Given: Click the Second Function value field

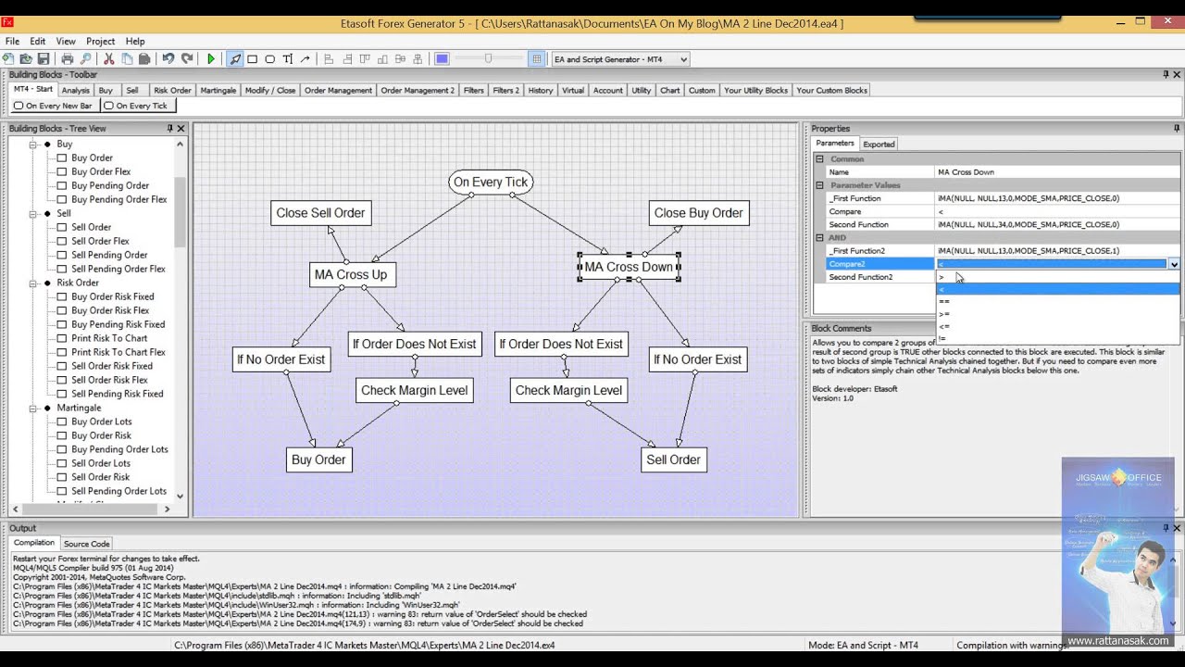Looking at the screenshot, I should click(1058, 224).
